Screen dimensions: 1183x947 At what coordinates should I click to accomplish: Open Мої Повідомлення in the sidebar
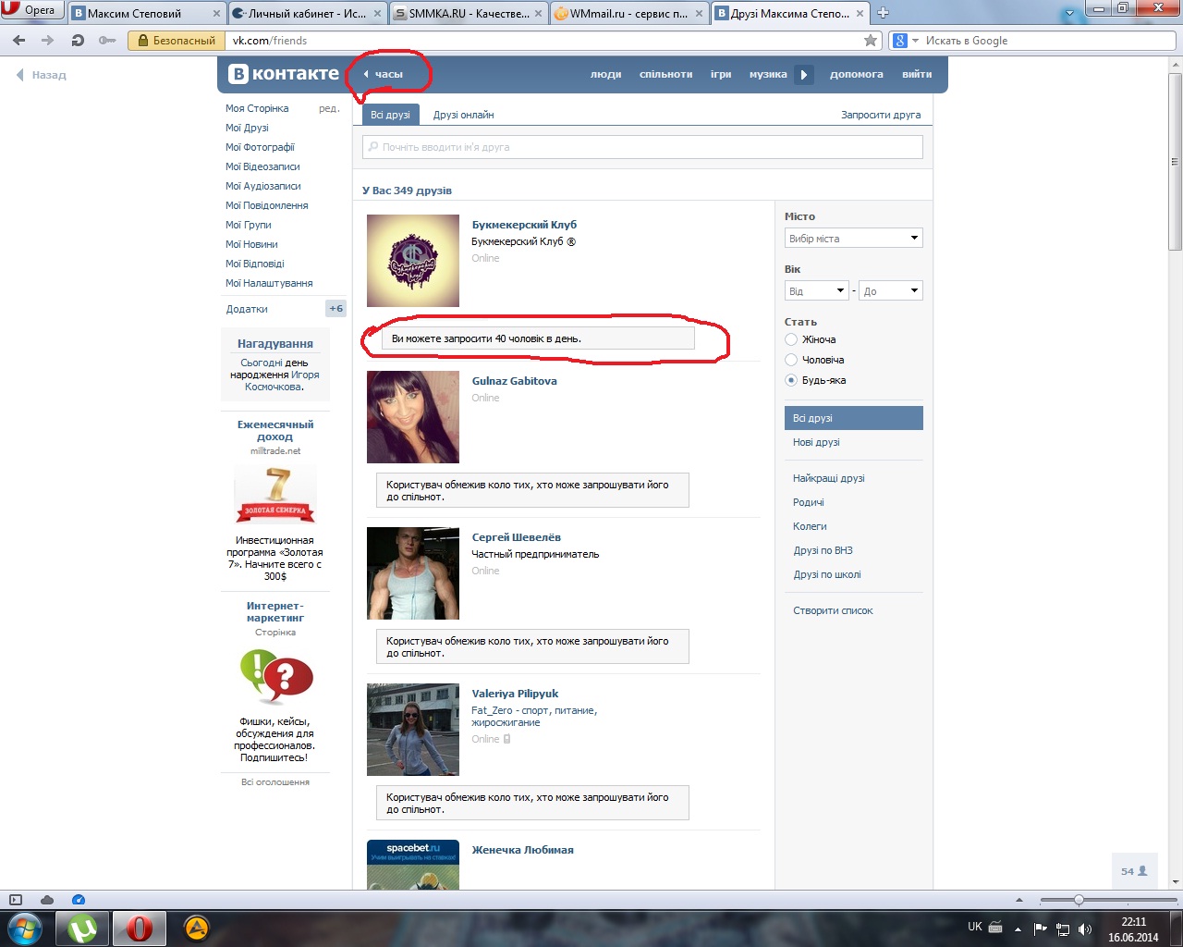[x=267, y=205]
